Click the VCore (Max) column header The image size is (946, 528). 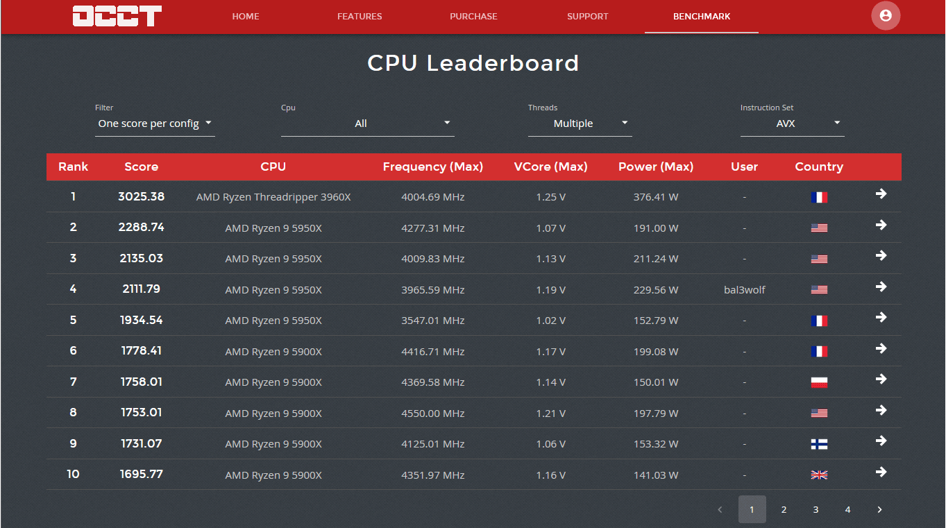[x=551, y=167]
